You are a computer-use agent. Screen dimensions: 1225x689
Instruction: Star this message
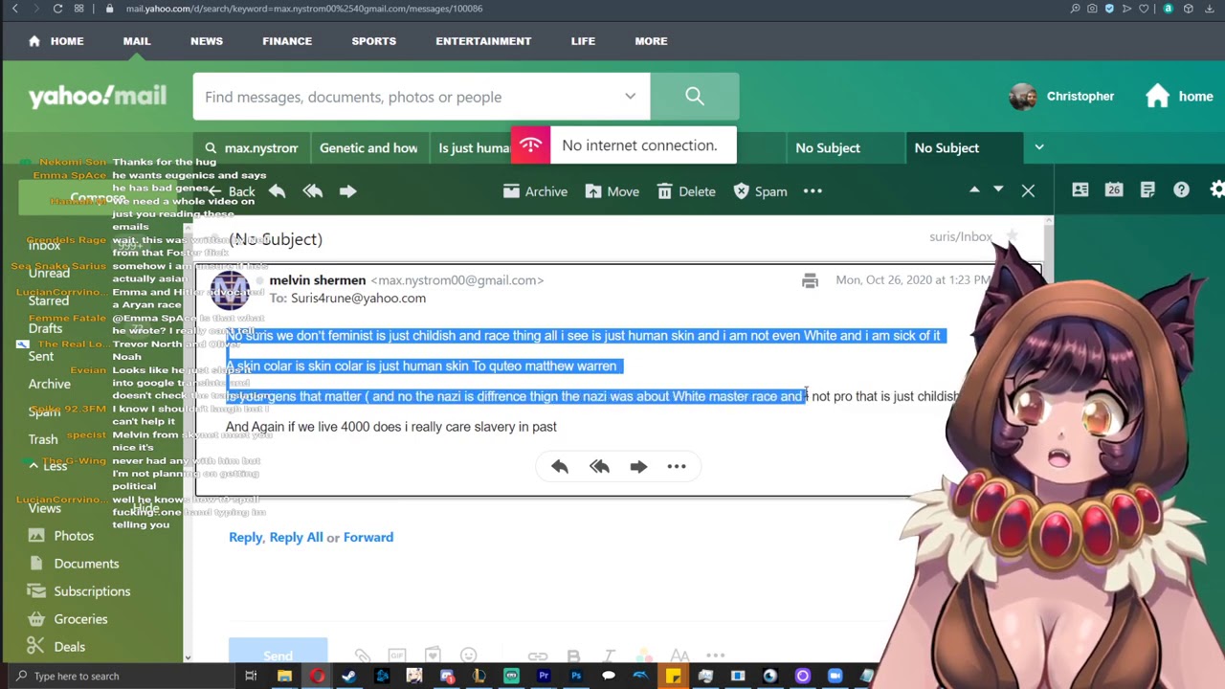tap(1012, 236)
